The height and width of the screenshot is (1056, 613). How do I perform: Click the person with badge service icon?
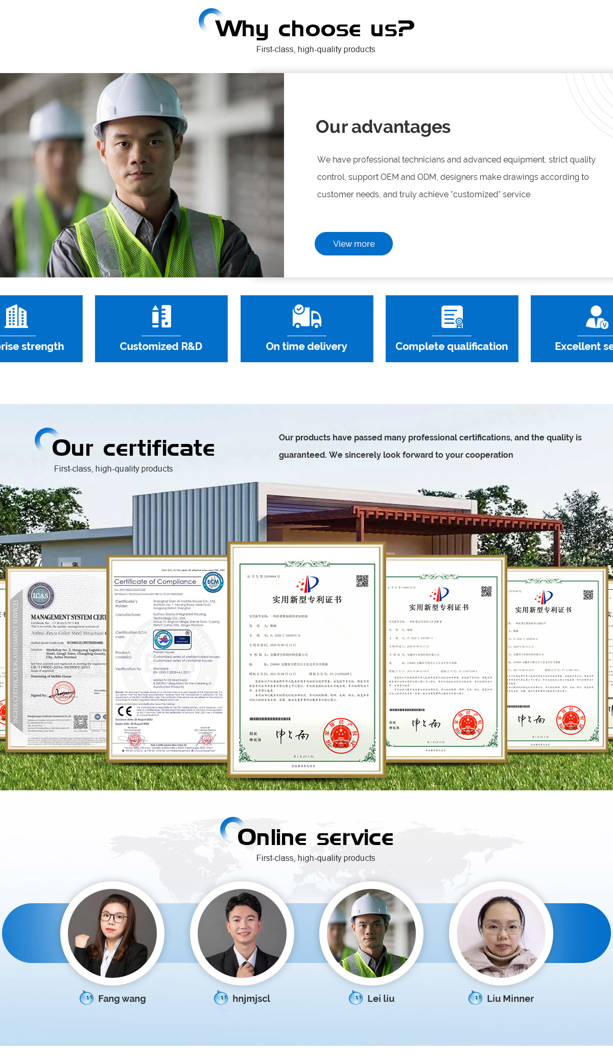point(597,317)
